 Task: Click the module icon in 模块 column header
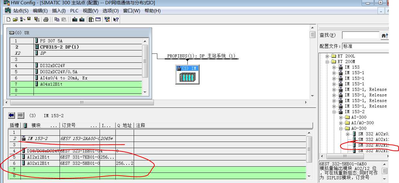pyautogui.click(x=25, y=125)
